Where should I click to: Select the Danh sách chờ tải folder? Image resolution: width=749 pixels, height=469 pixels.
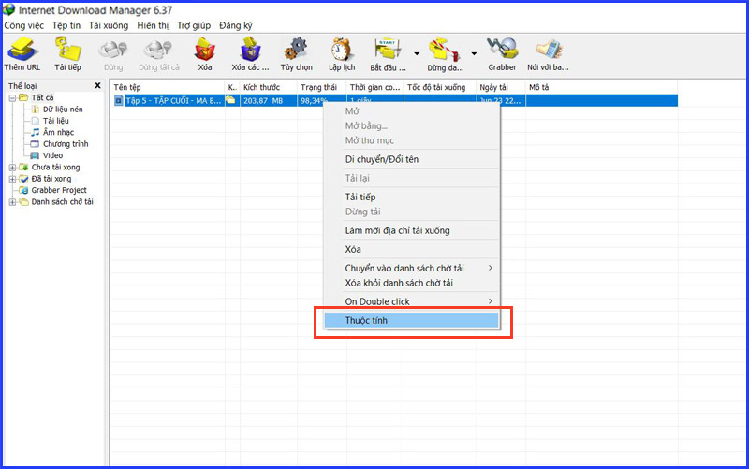62,202
